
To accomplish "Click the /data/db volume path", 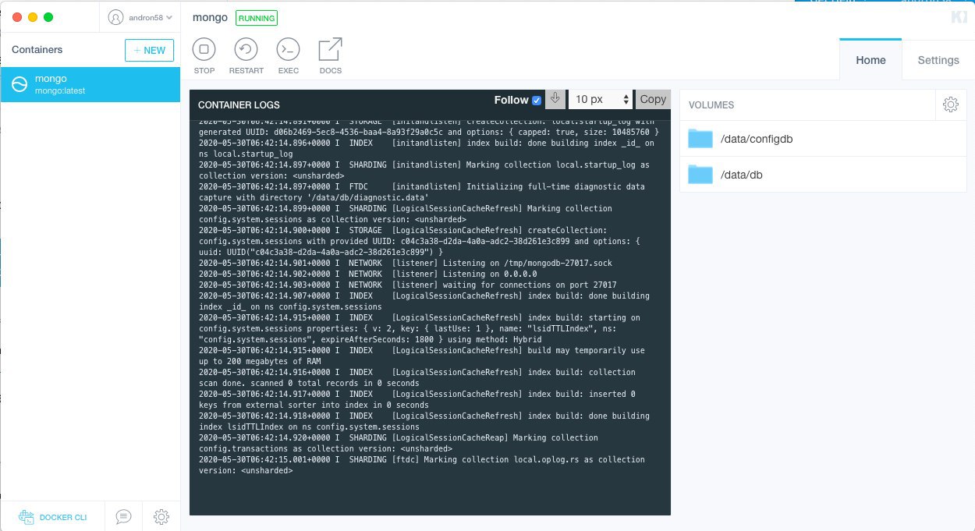I will click(742, 175).
